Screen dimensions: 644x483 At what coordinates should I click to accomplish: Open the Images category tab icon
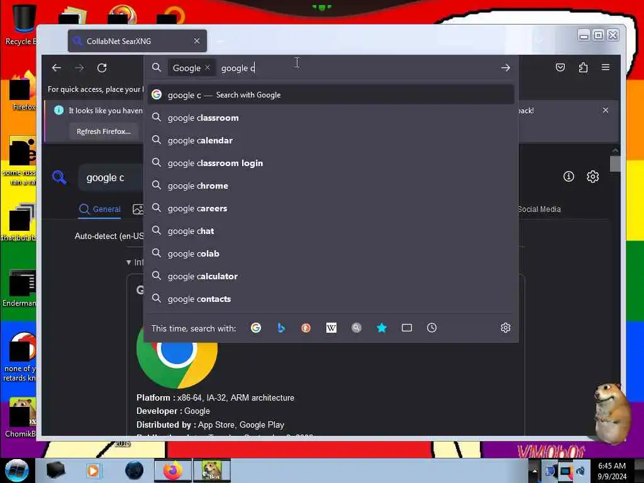138,209
